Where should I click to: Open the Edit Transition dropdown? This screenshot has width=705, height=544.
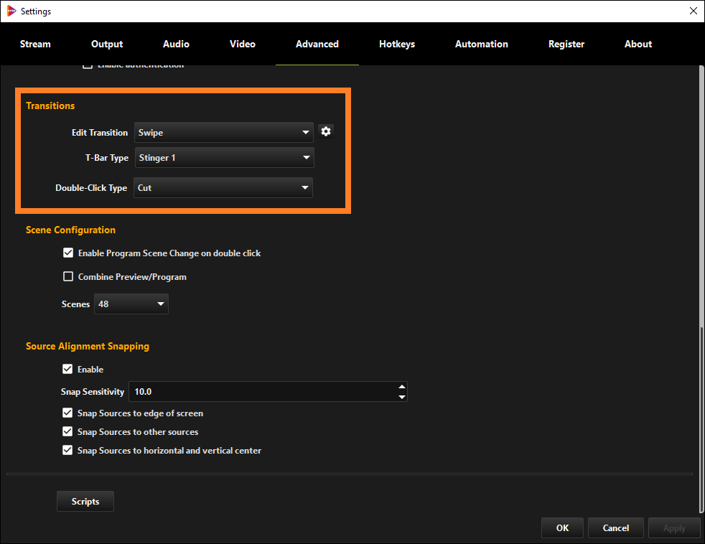point(224,133)
